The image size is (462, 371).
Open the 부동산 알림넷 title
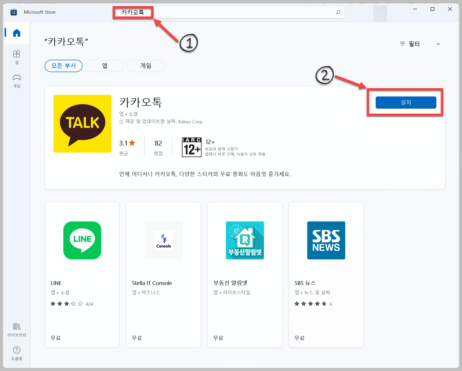[230, 283]
